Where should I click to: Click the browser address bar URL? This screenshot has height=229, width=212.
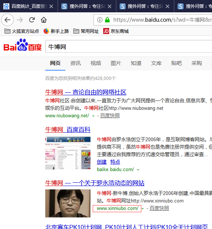coord(162,20)
